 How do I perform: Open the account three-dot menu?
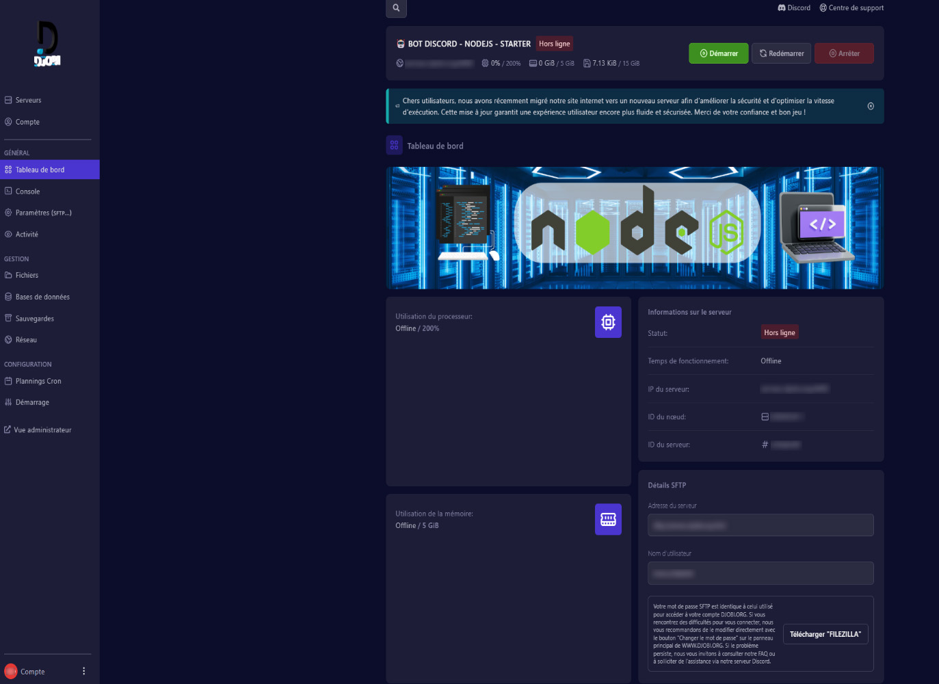coord(84,671)
